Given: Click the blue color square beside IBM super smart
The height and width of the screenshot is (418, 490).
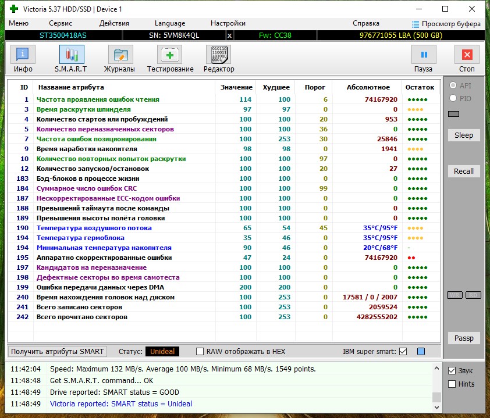Looking at the screenshot, I should [x=421, y=352].
